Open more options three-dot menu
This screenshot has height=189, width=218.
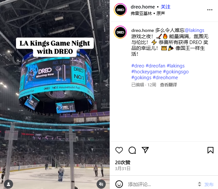coord(210,10)
